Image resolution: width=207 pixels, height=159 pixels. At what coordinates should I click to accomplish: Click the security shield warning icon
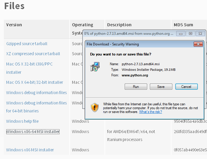click(95, 107)
